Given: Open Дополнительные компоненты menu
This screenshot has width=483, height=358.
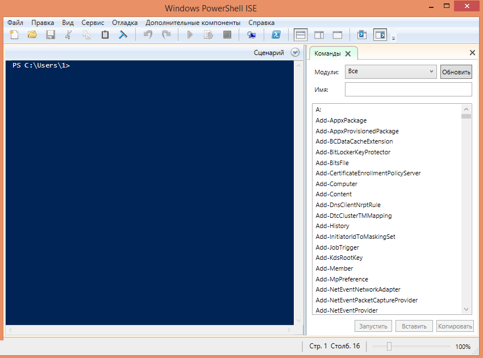Looking at the screenshot, I should click(x=193, y=23).
